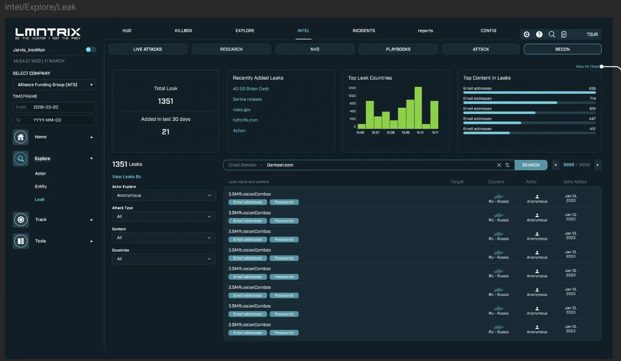Screen dimensions: 621x361
Task: Open the Actor Explore Anonymous dropdown
Action: [x=164, y=195]
